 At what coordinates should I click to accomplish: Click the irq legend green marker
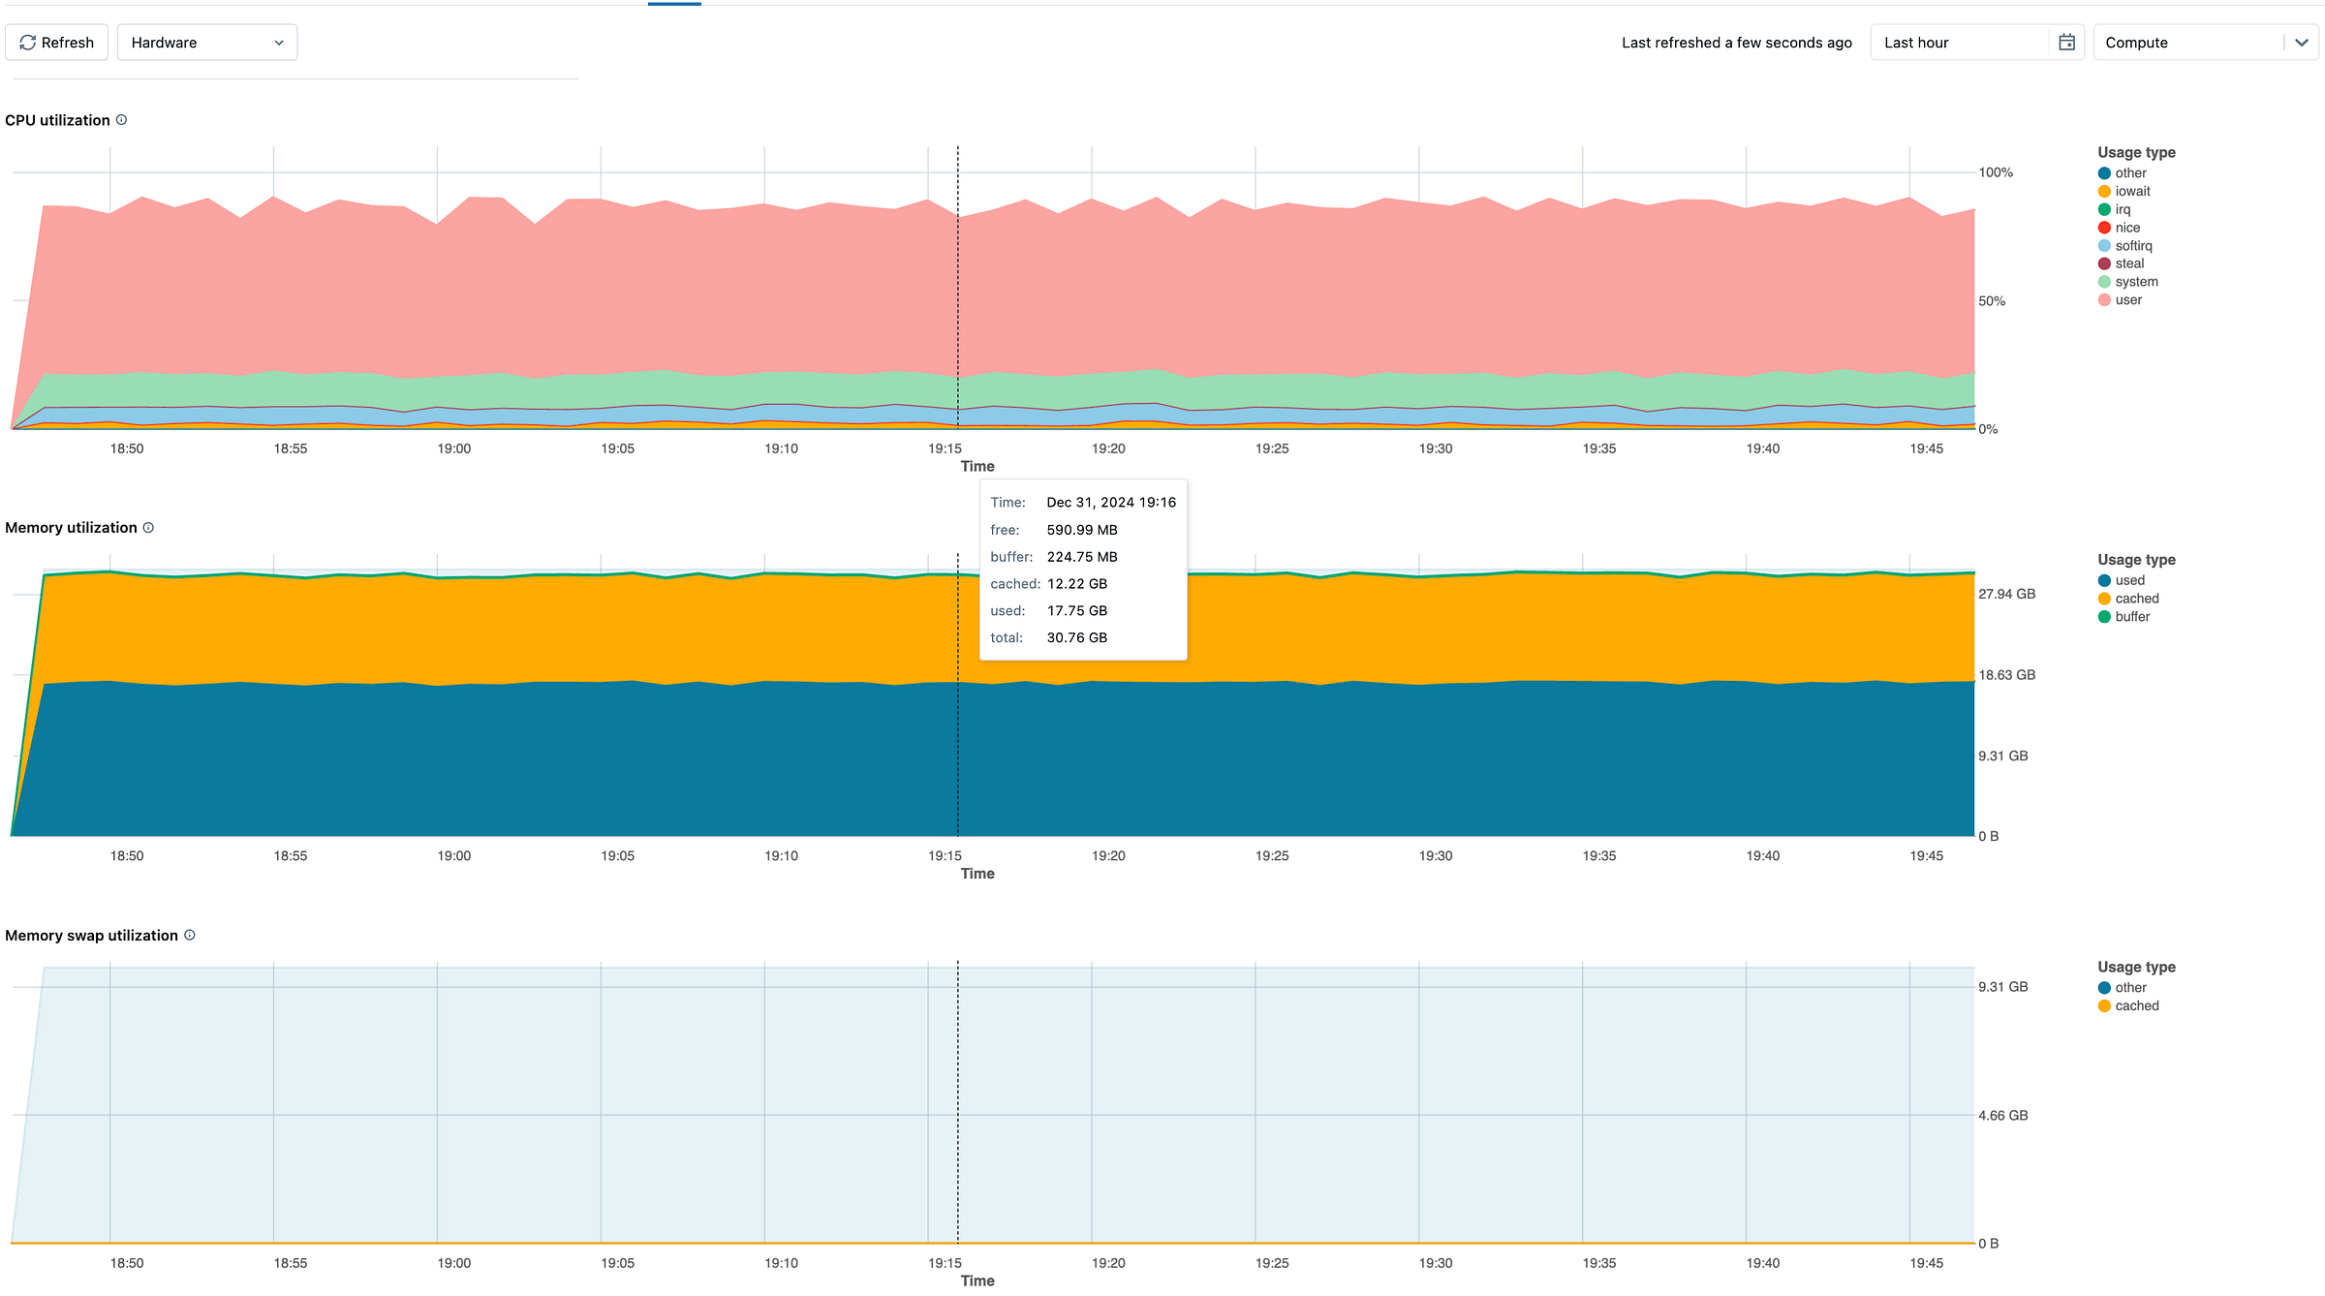[2104, 209]
